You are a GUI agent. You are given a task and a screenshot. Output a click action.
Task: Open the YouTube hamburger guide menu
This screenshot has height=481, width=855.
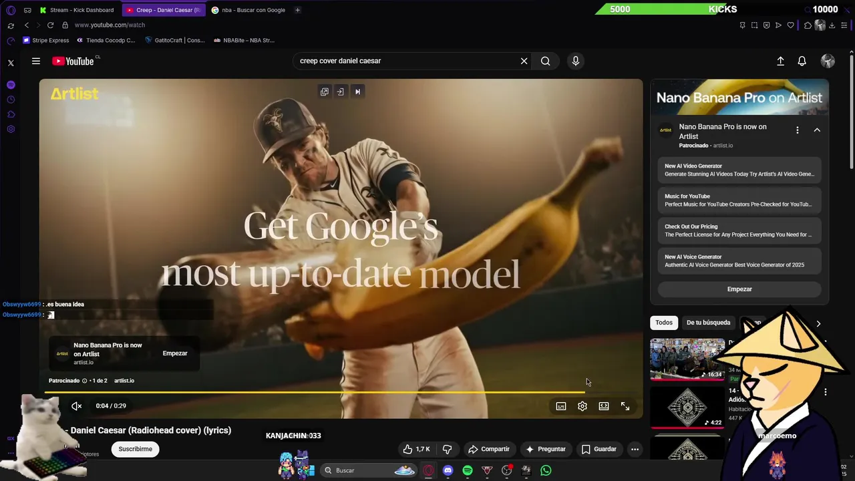(x=36, y=61)
